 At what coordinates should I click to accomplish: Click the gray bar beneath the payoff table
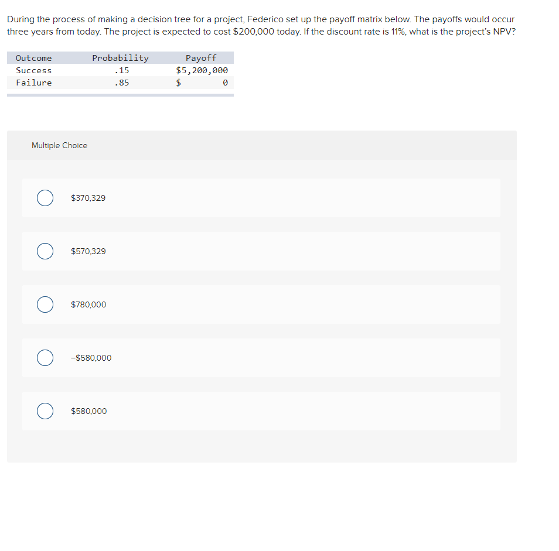pos(120,95)
